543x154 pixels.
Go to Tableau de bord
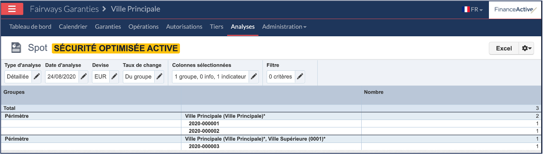30,27
